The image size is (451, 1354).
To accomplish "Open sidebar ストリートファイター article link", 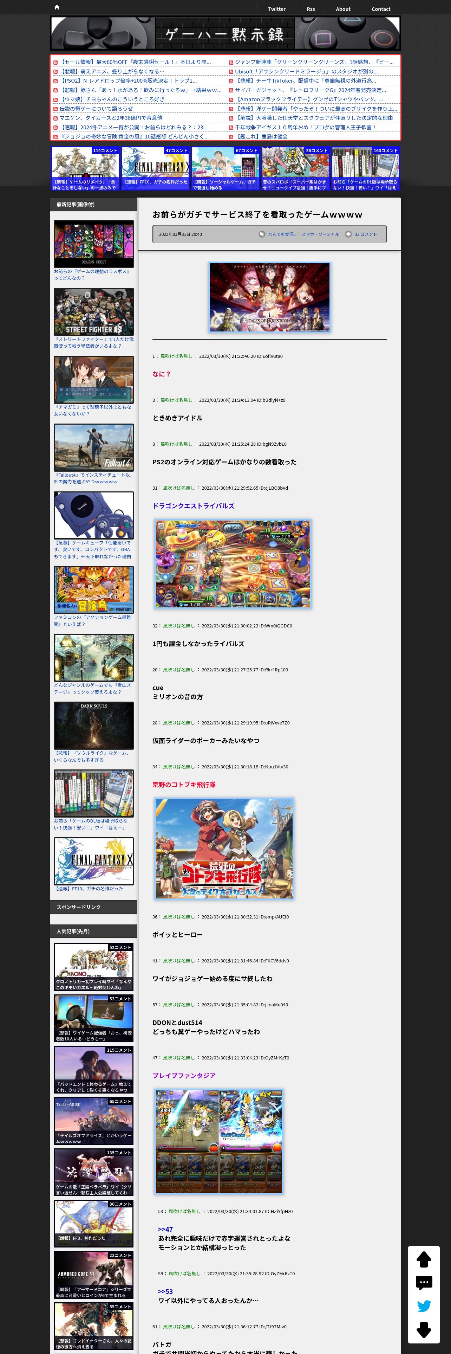I will (x=93, y=343).
